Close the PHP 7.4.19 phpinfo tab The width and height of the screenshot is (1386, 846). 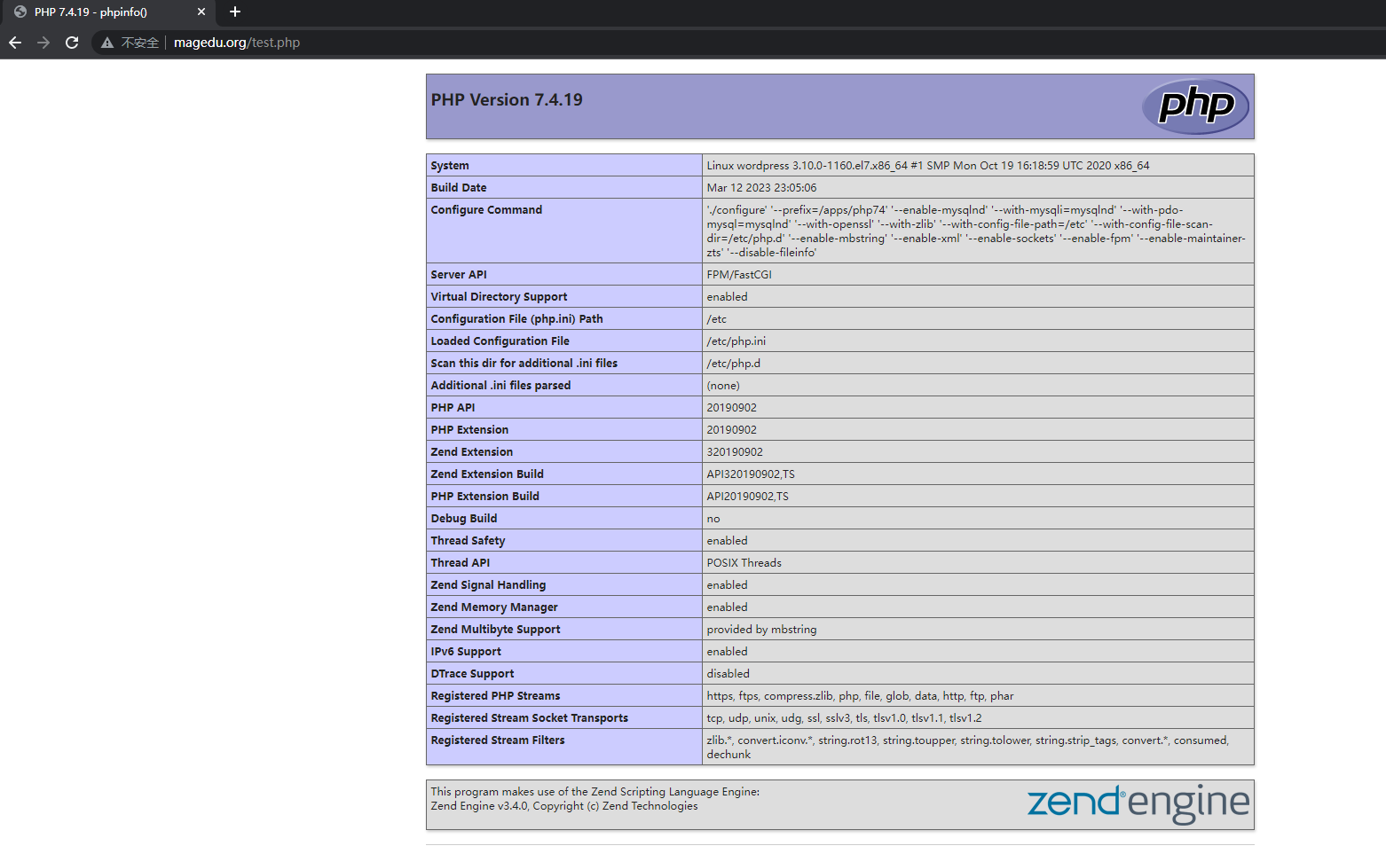click(x=201, y=12)
